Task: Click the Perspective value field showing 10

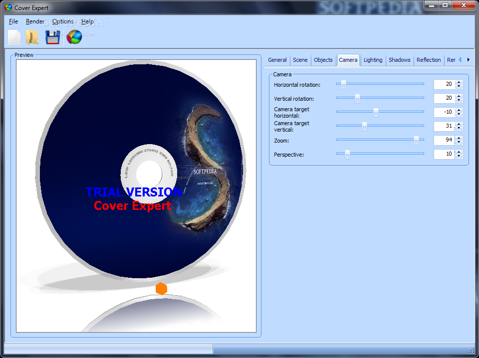Action: [x=444, y=154]
